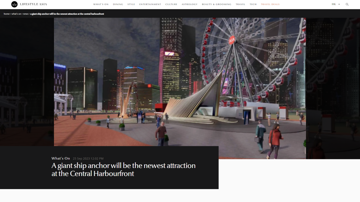Click the giant ship anchor article headline
Image resolution: width=360 pixels, height=202 pixels.
pyautogui.click(x=123, y=169)
